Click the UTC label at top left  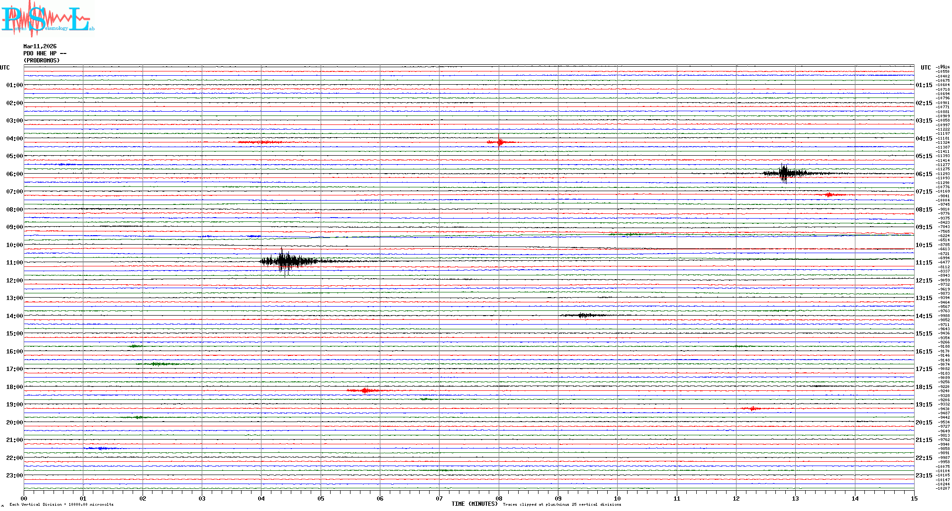coord(5,68)
